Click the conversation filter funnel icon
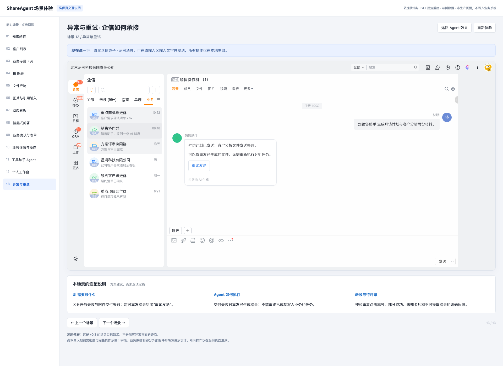The width and height of the screenshot is (503, 366). (x=91, y=90)
